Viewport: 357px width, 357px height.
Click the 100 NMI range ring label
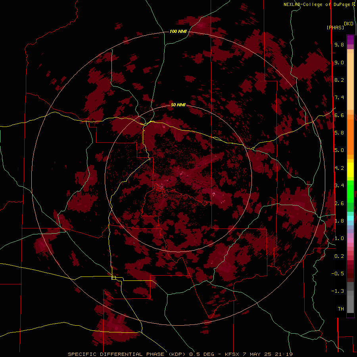(x=178, y=31)
